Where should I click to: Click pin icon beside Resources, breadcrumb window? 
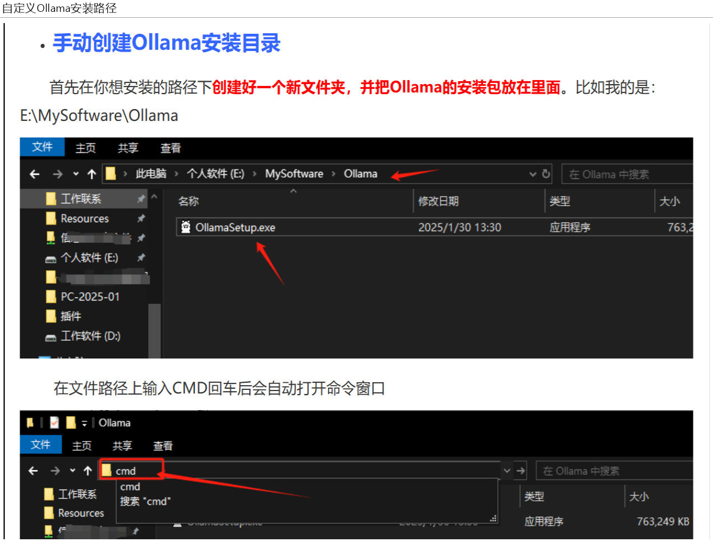click(x=141, y=219)
